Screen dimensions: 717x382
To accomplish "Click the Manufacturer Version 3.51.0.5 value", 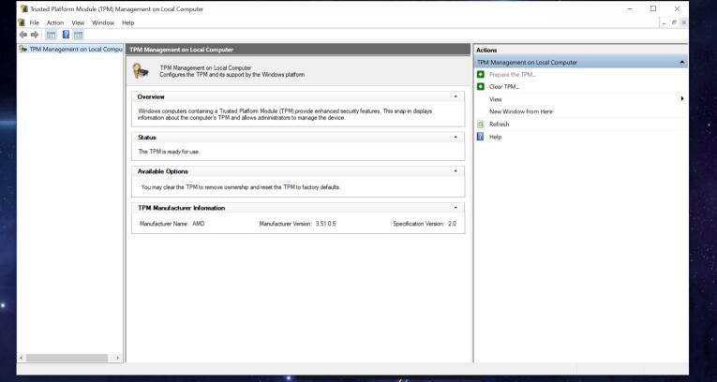I will tap(325, 224).
